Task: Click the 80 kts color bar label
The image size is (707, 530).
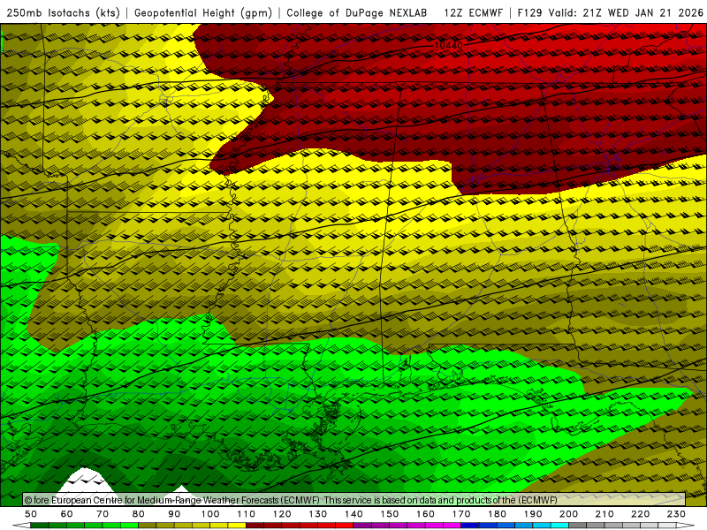Action: point(139,514)
